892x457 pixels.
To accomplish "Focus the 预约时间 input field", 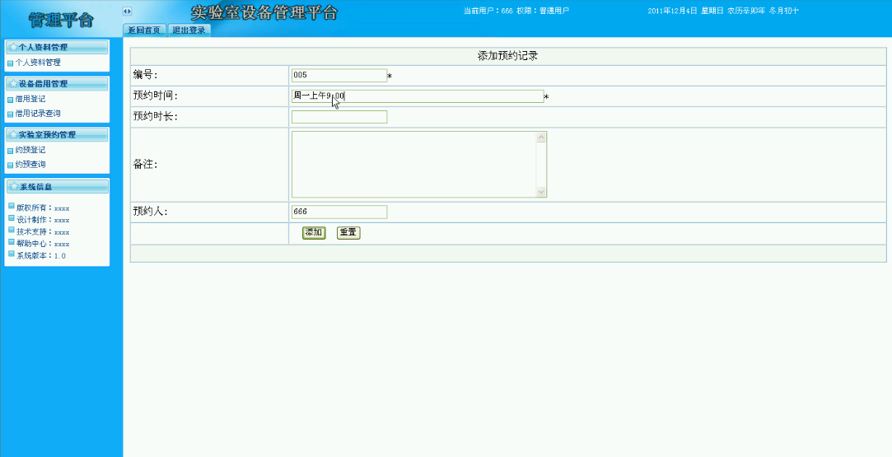I will [418, 96].
